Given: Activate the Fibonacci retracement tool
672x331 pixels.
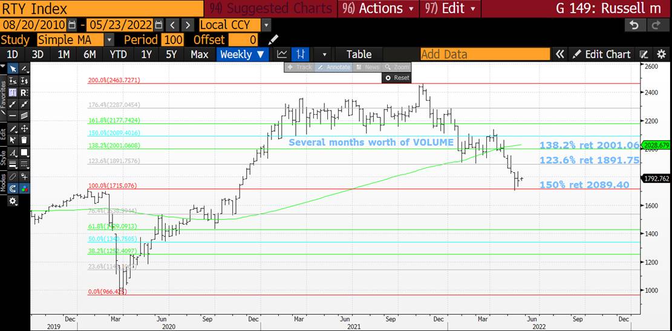Looking at the screenshot, I should 13,92.
